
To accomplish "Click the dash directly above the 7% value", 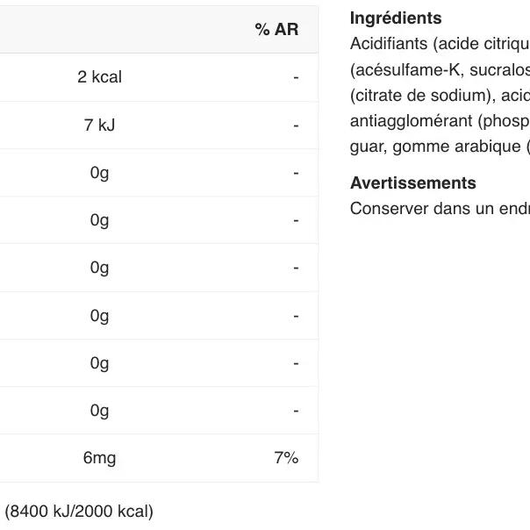I will [297, 411].
